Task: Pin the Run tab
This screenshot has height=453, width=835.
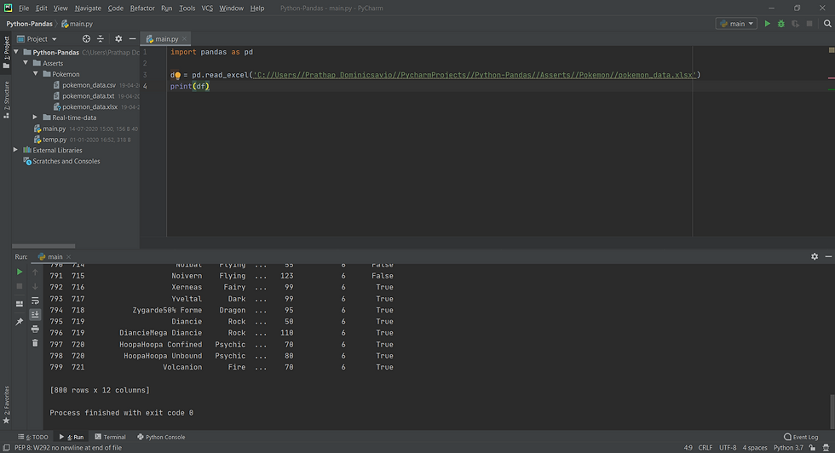Action: click(19, 322)
